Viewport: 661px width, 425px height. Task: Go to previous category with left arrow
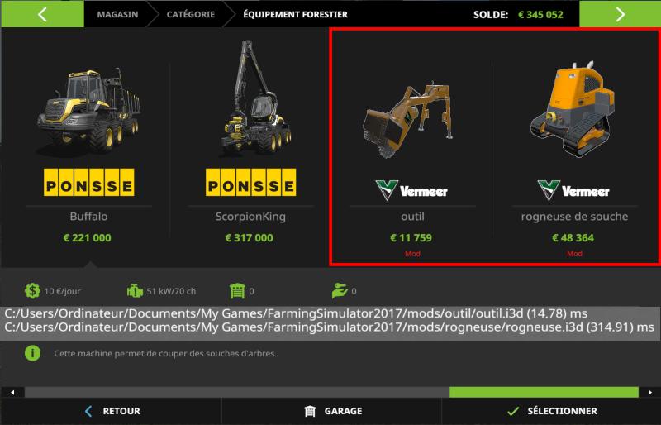[x=43, y=14]
